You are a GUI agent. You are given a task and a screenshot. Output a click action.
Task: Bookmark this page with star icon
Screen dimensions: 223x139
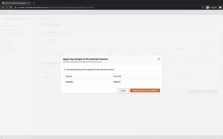coord(203,7)
